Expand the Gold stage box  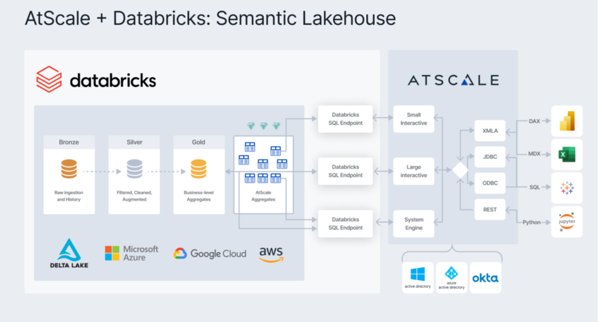click(198, 175)
